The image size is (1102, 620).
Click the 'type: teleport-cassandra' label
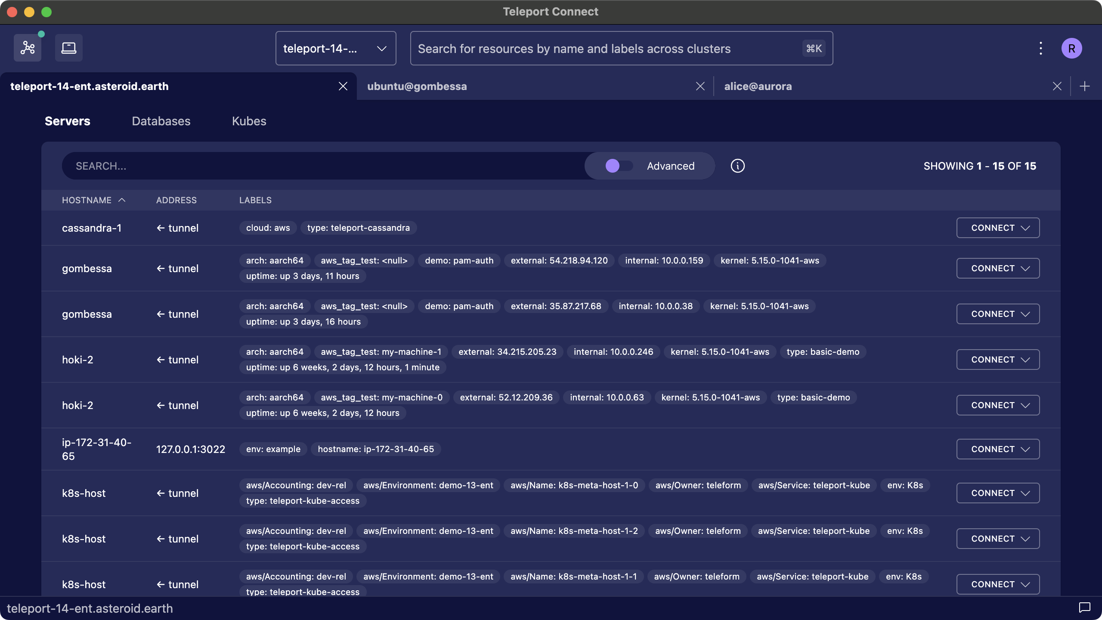(x=359, y=228)
